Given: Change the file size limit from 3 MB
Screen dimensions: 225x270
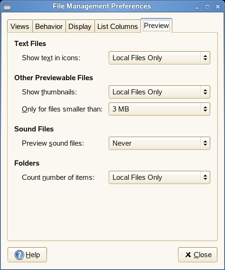Looking at the screenshot, I should pos(159,109).
